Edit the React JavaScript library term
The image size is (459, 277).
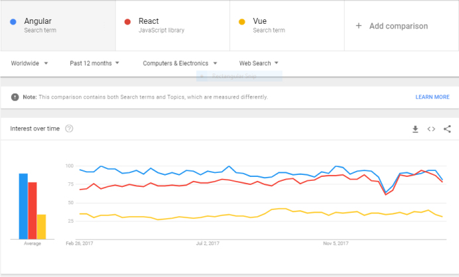pyautogui.click(x=172, y=25)
